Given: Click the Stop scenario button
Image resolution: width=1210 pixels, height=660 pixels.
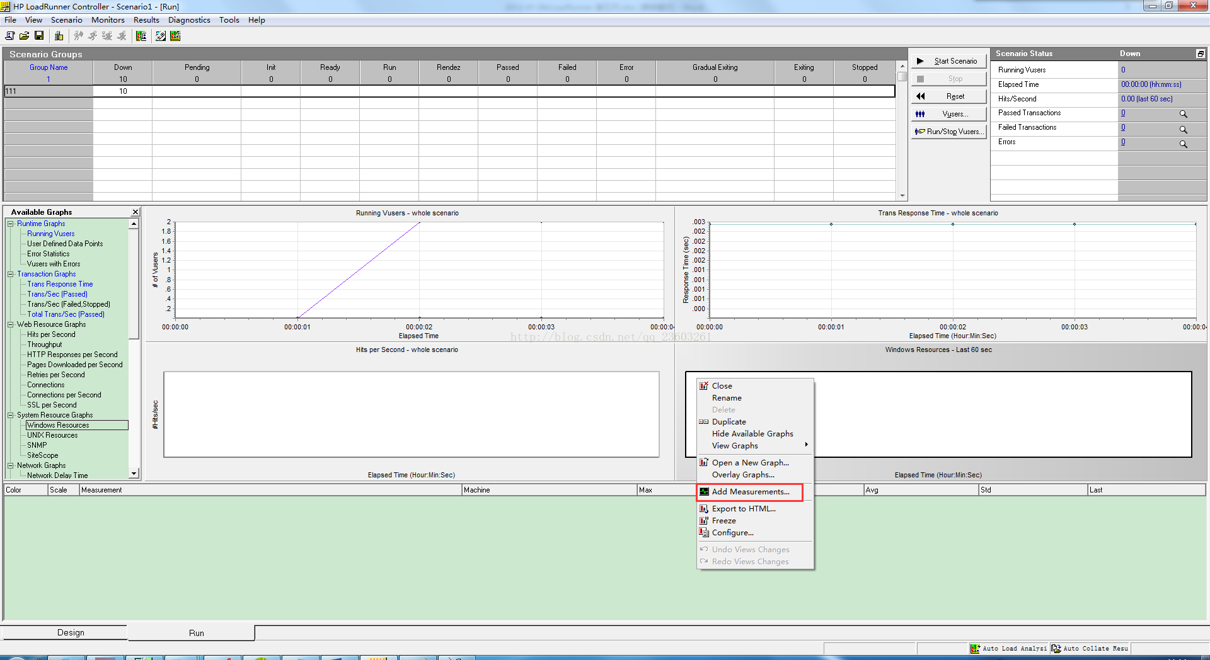Looking at the screenshot, I should pos(949,79).
